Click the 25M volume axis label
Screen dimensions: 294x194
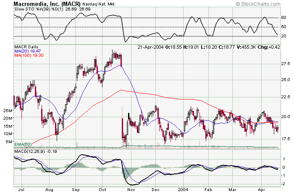(x=8, y=110)
